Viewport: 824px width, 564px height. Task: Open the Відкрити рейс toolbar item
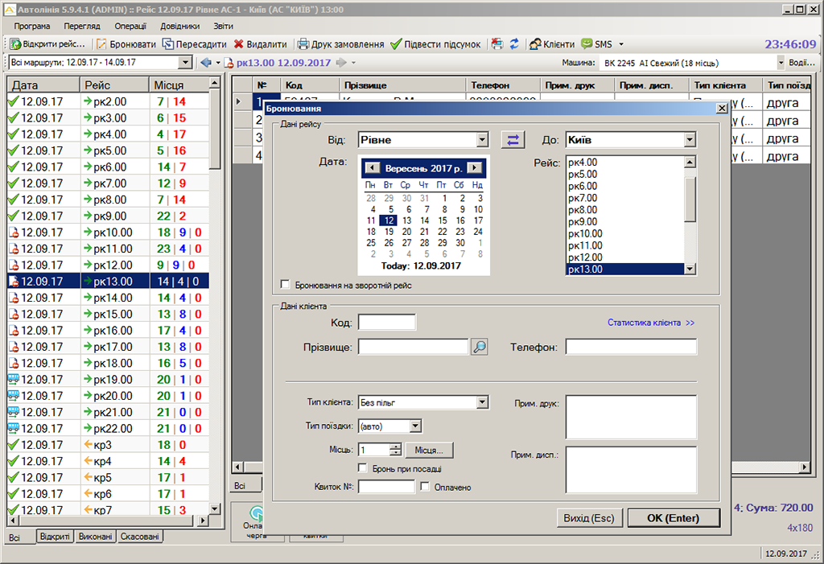click(47, 44)
